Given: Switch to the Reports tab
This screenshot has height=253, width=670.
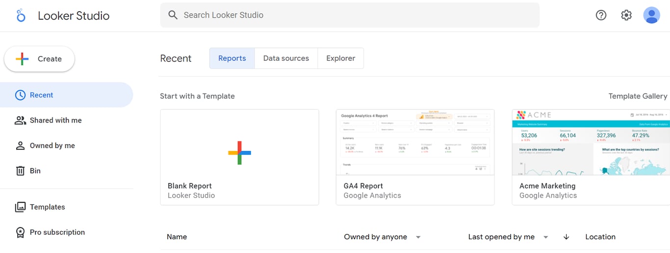Looking at the screenshot, I should (232, 58).
